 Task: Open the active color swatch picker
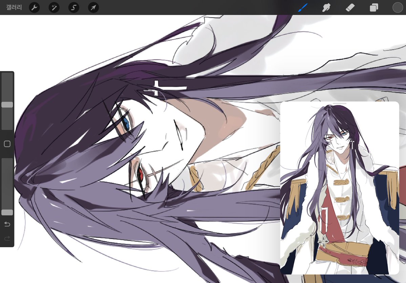click(x=398, y=7)
